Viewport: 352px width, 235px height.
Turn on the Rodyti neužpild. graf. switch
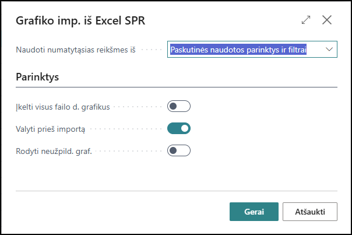coord(179,150)
